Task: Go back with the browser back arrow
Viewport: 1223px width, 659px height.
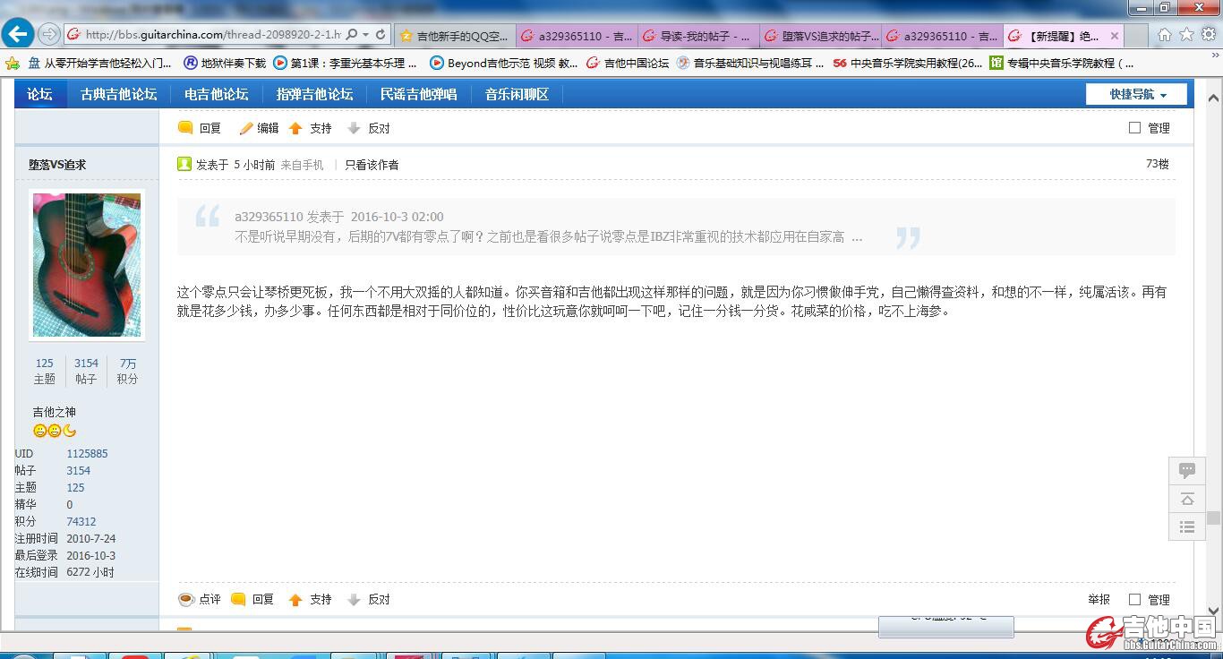Action: pos(18,34)
